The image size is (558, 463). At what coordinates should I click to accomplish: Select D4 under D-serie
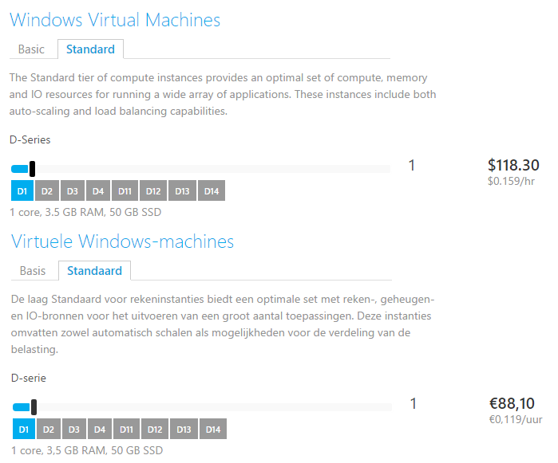point(100,430)
